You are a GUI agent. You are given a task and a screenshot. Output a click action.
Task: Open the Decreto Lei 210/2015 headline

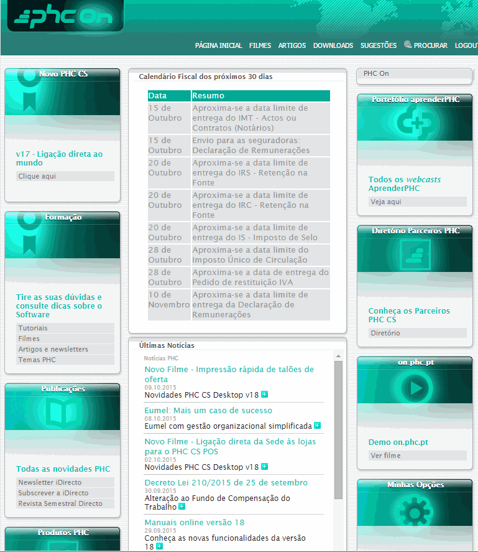pyautogui.click(x=226, y=482)
